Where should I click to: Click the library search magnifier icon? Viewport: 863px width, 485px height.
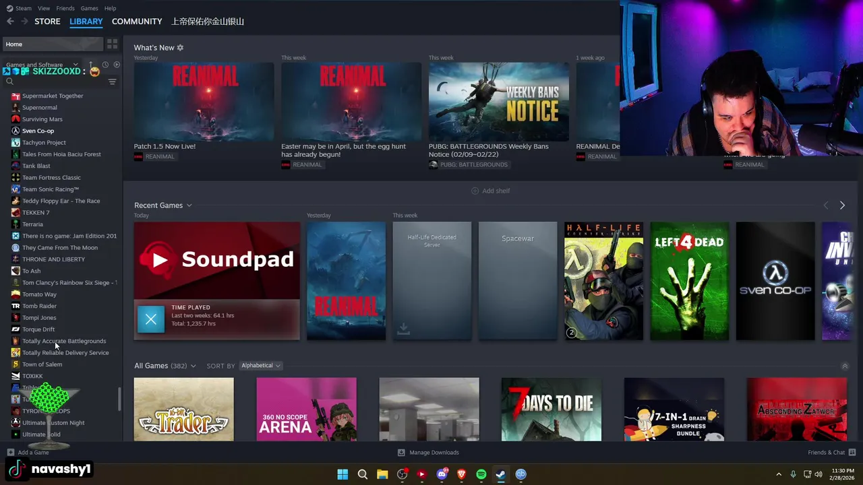9,82
